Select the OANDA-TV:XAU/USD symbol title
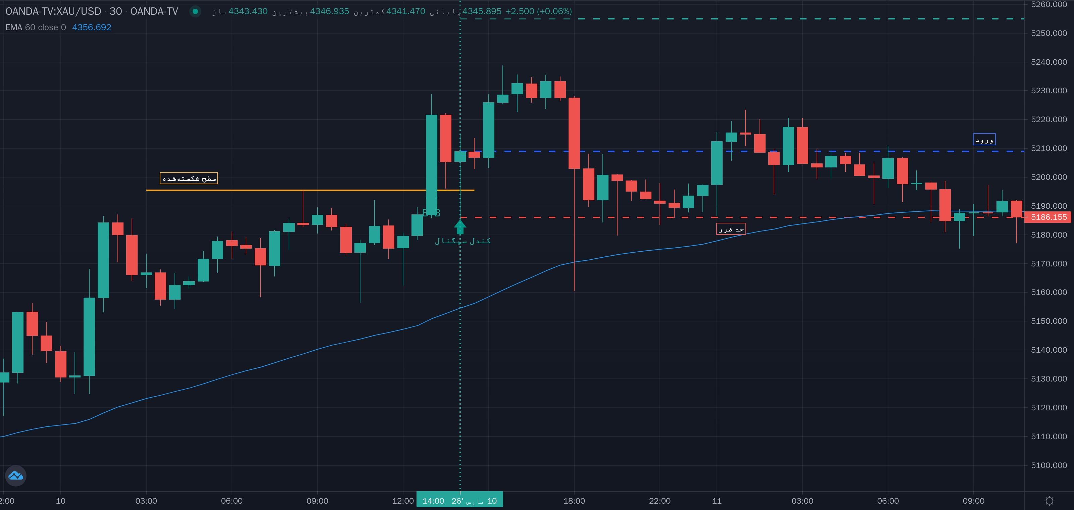Viewport: 1074px width, 510px height. click(x=53, y=11)
